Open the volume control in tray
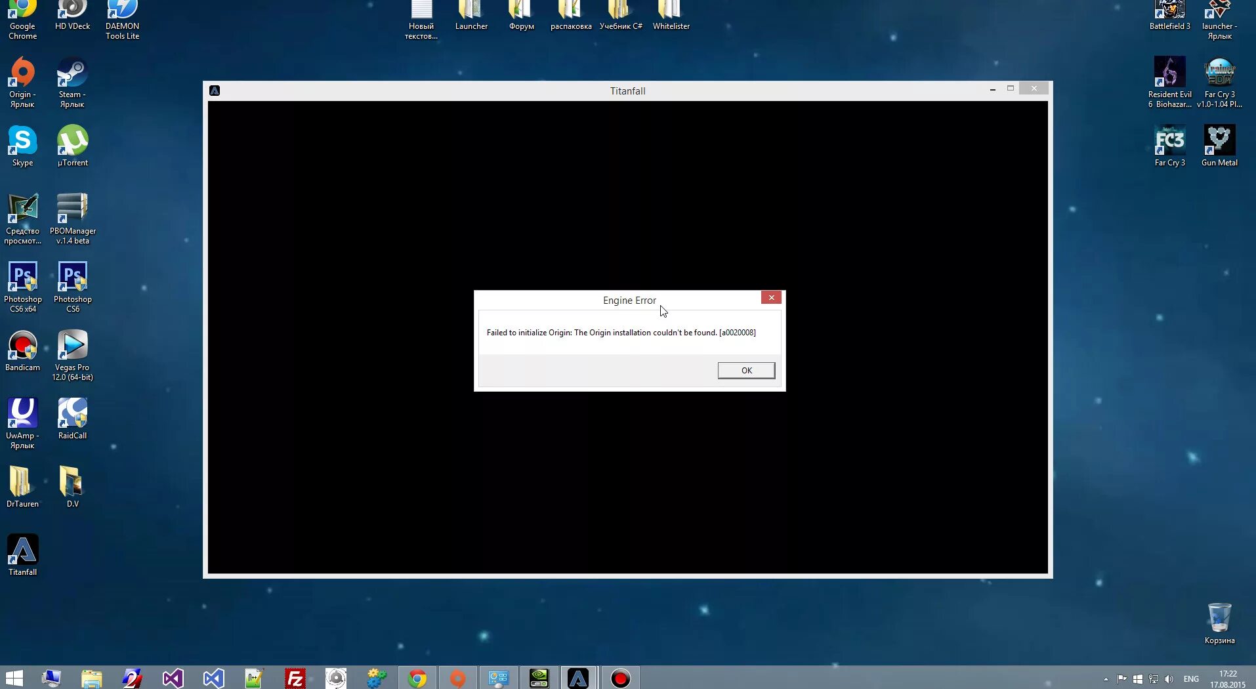1256x689 pixels. click(x=1169, y=679)
